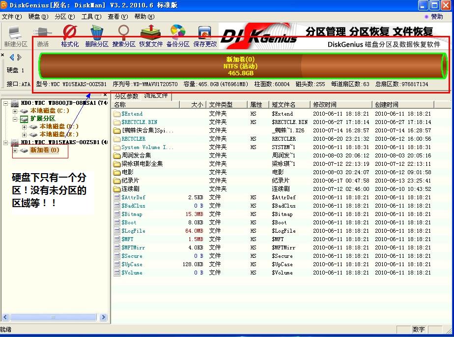
Task: Go to previous disk with left arrow
Action: (x=12, y=57)
